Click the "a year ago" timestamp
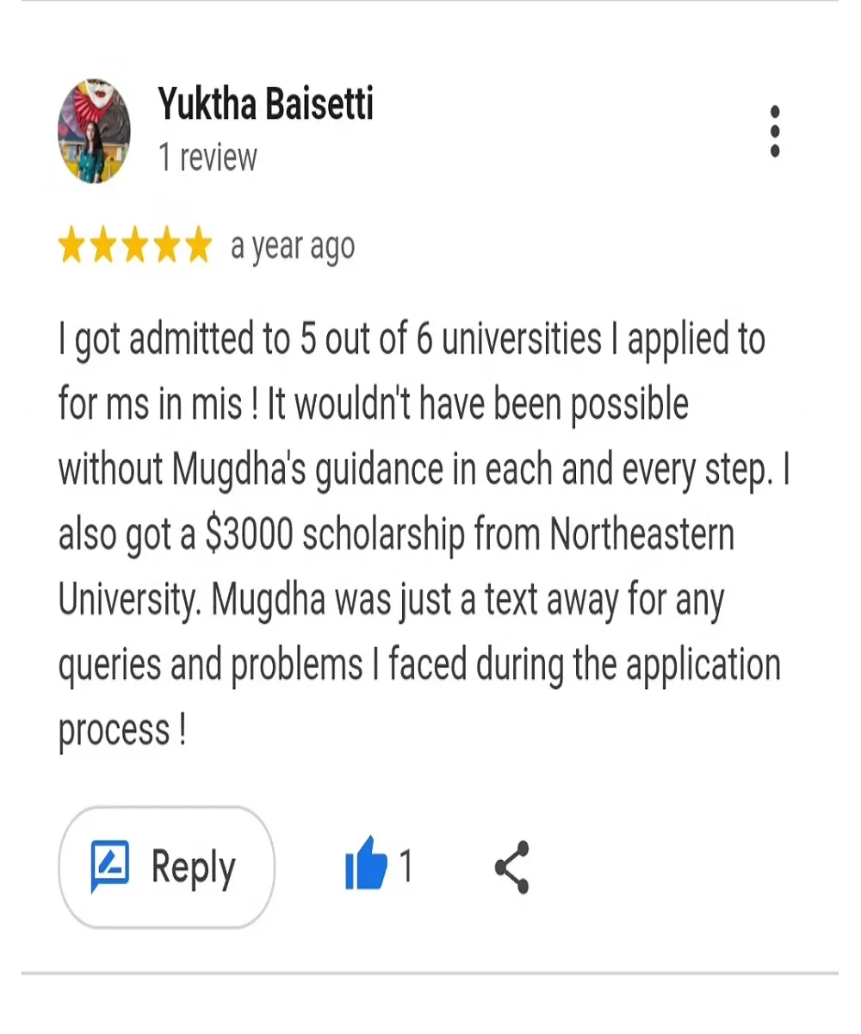The image size is (861, 1034). (x=293, y=246)
